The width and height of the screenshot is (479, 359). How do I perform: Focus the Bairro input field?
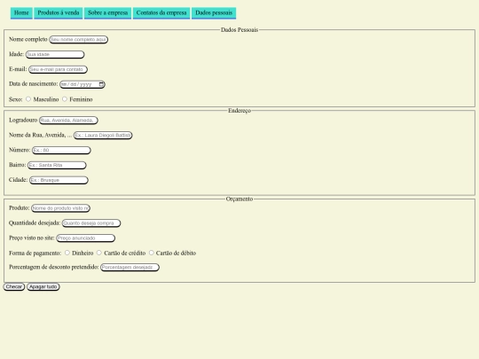click(57, 165)
